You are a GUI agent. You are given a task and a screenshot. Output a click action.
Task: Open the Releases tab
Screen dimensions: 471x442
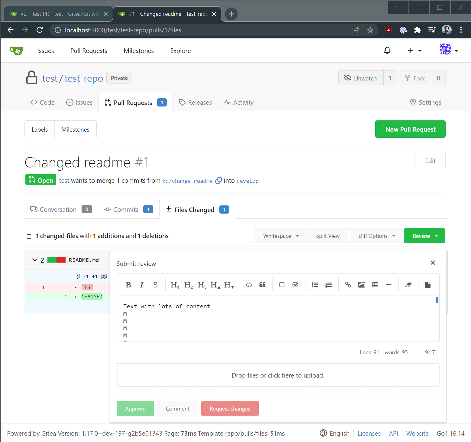coord(195,102)
